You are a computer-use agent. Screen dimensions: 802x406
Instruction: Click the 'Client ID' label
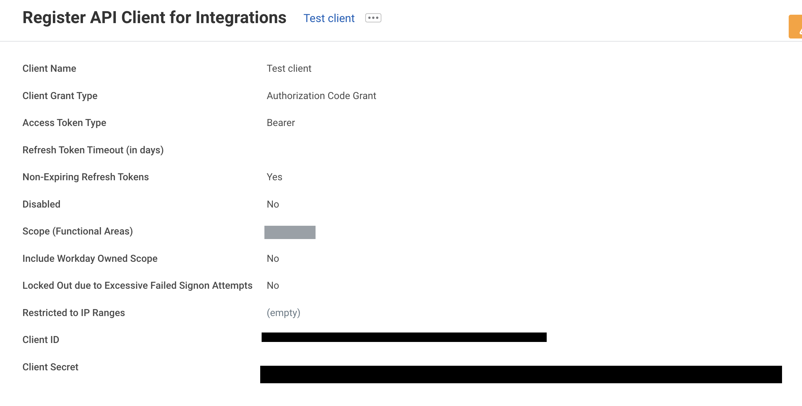[x=41, y=340]
